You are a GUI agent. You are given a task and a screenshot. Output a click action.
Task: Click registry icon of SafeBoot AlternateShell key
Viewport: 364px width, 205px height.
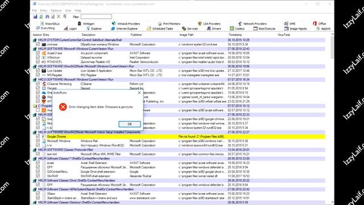pyautogui.click(x=35, y=40)
